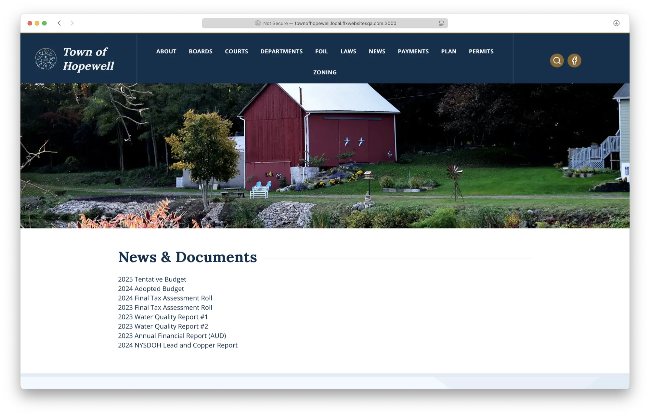Open the 2025 Tentative Budget link
The image size is (650, 416).
click(152, 279)
